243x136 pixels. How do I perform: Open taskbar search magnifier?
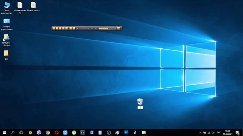tap(13, 133)
